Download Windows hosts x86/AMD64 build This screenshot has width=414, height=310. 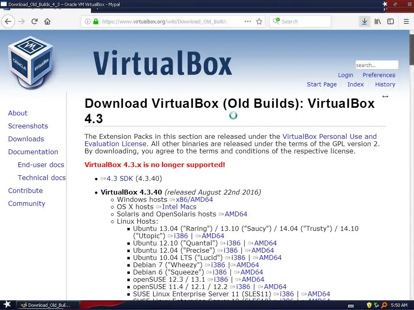tap(194, 199)
